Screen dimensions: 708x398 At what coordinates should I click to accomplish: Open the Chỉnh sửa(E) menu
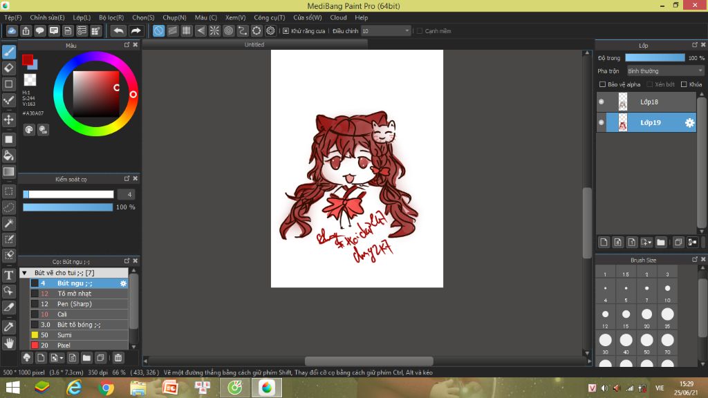coord(47,17)
